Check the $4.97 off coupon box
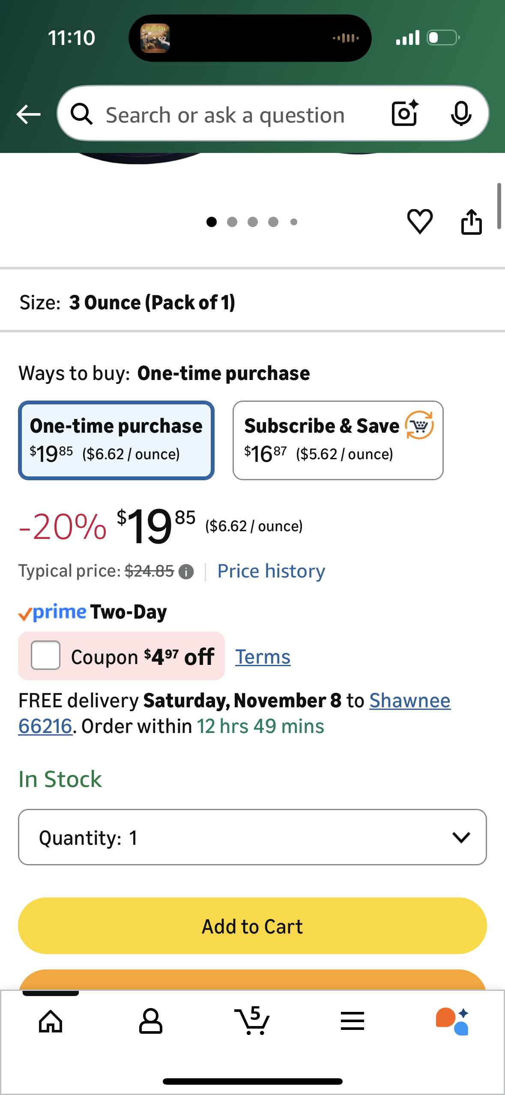 46,655
